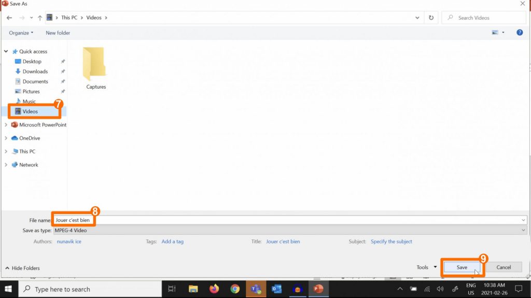The image size is (531, 298).
Task: Click the Back navigation arrow
Action: click(x=9, y=18)
